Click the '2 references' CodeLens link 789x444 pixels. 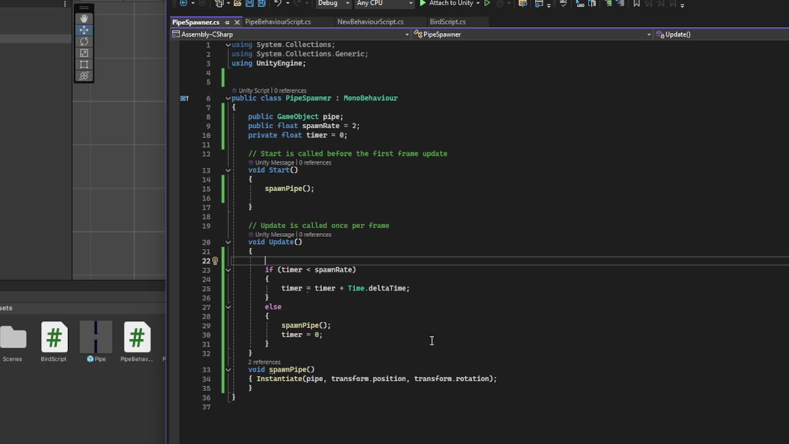coord(264,362)
